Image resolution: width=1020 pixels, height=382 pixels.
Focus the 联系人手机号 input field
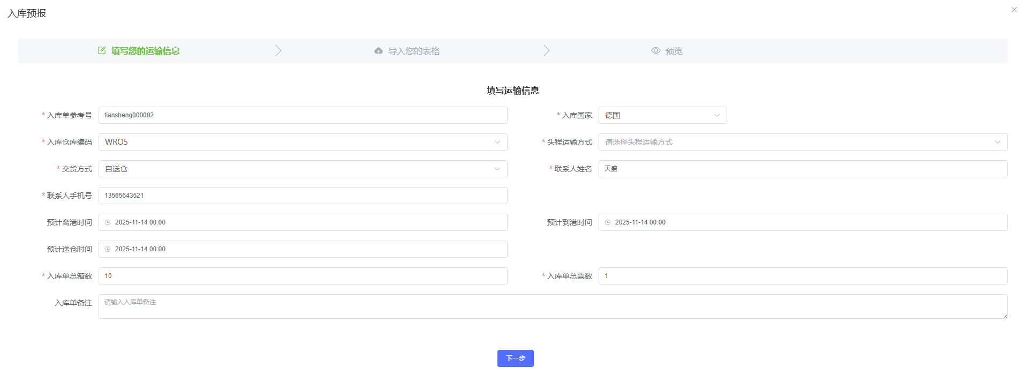(303, 196)
